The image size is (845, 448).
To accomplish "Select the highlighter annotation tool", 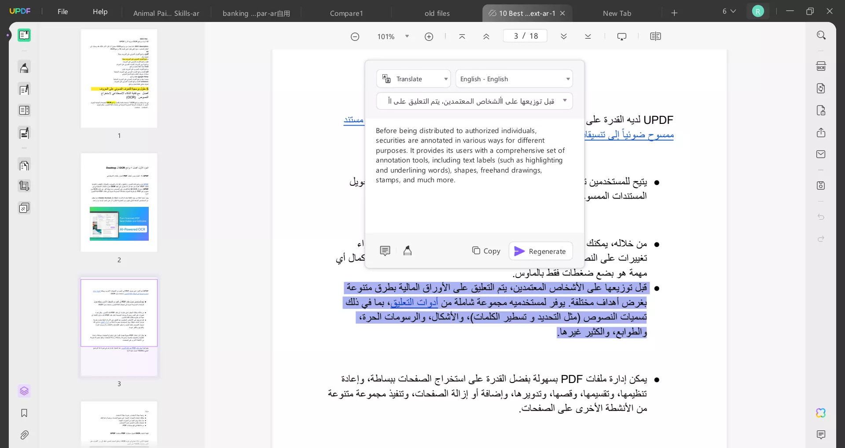I will pyautogui.click(x=24, y=68).
